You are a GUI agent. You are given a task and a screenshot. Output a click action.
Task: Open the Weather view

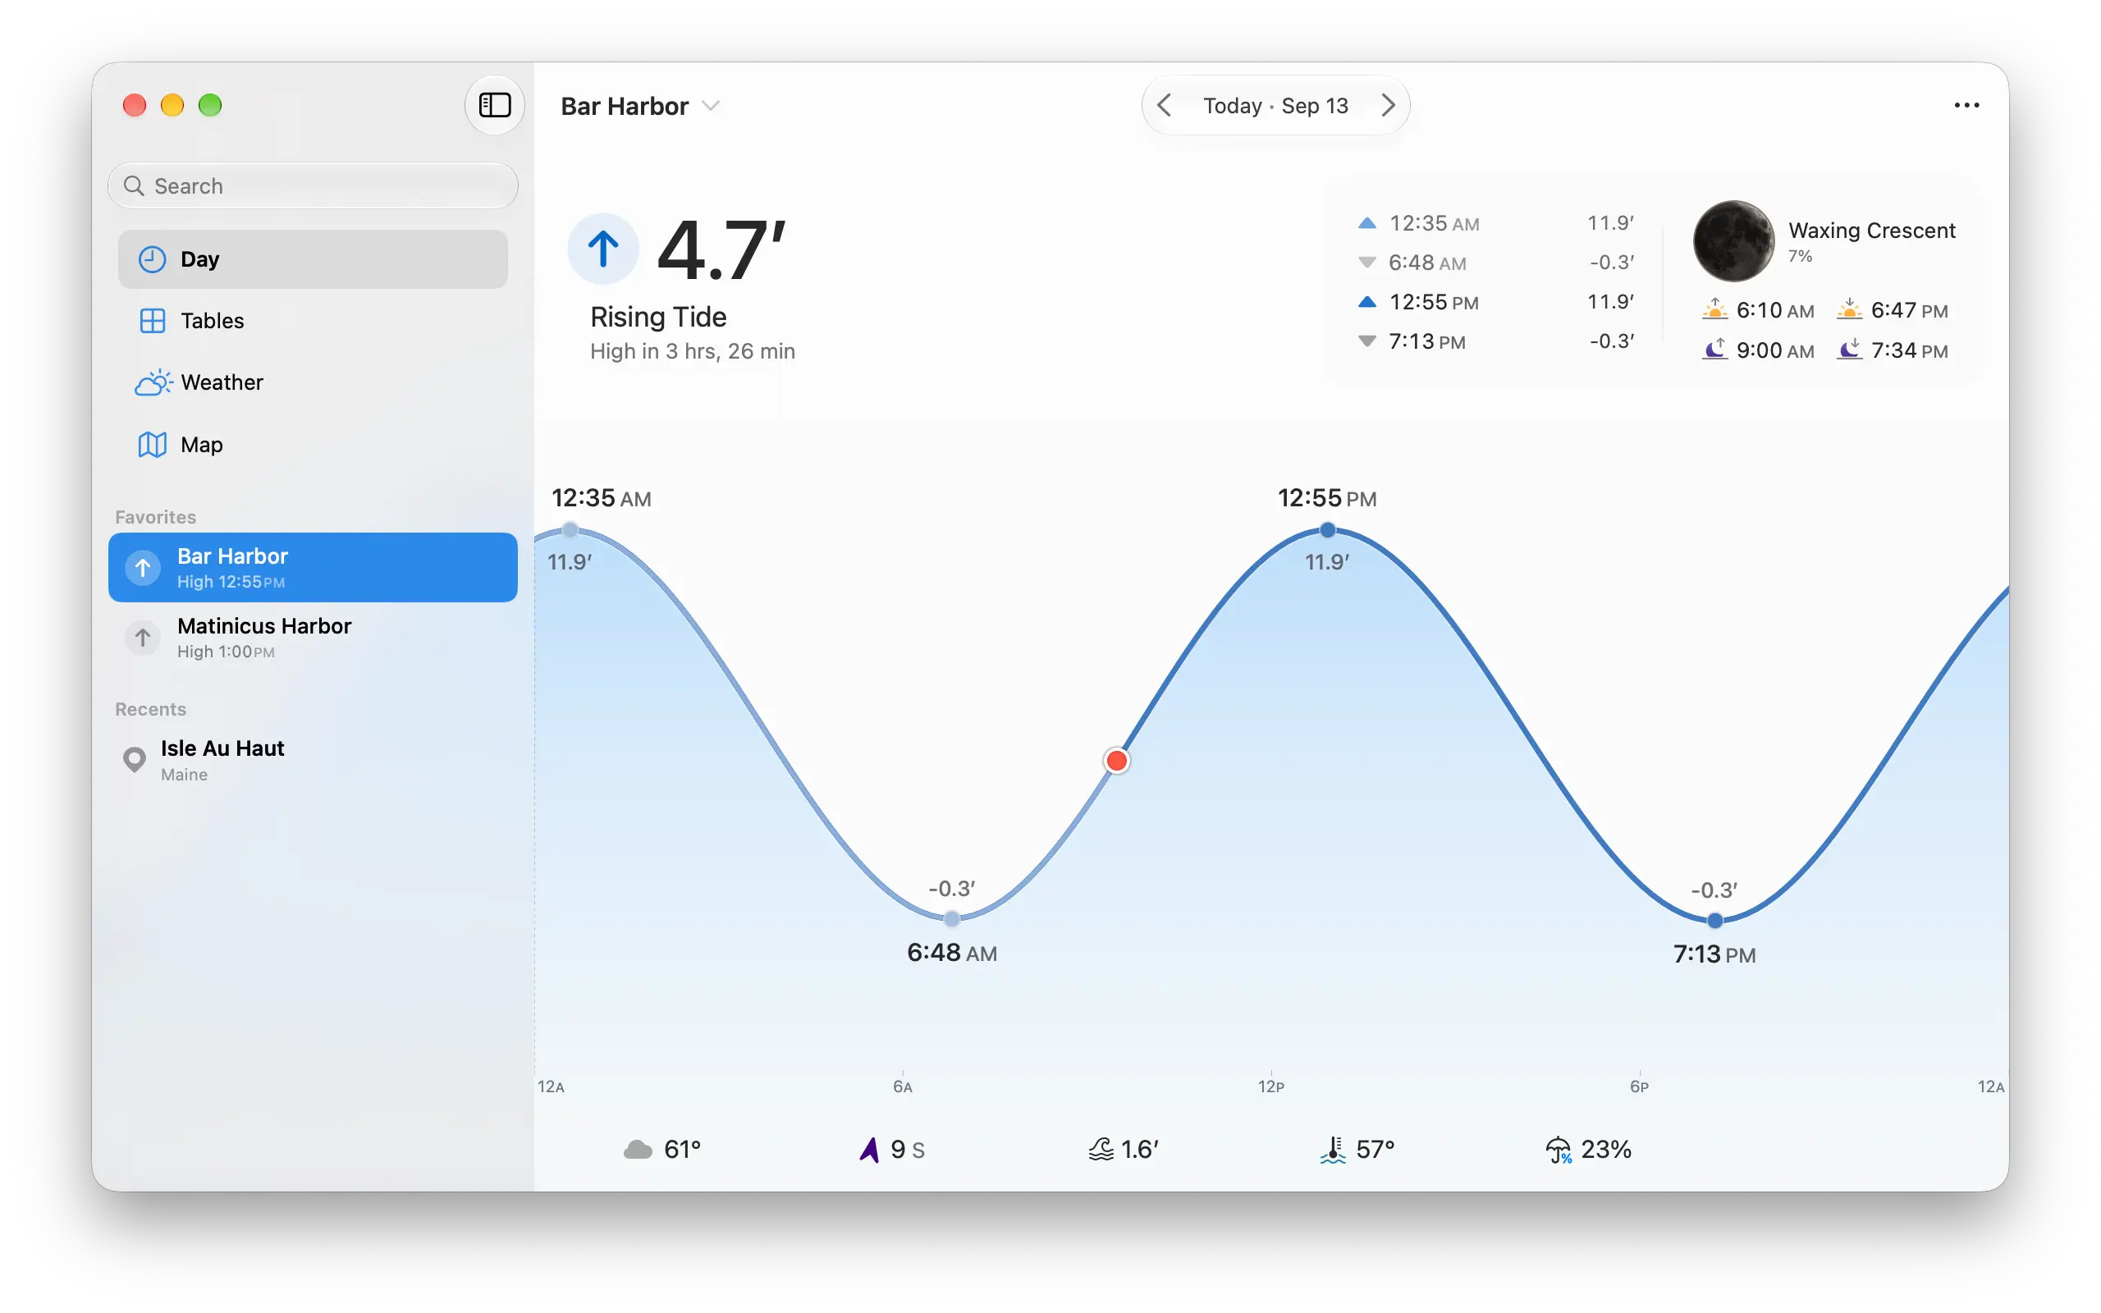(x=313, y=382)
